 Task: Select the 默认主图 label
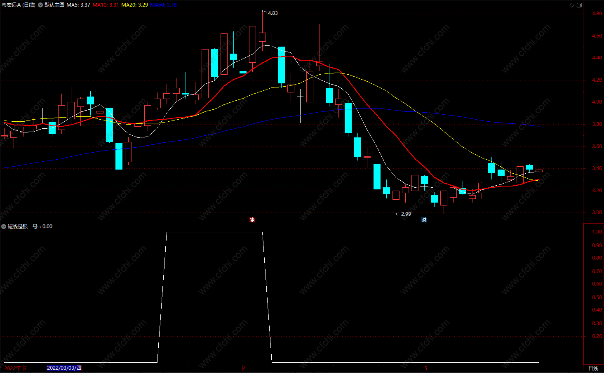tap(54, 5)
